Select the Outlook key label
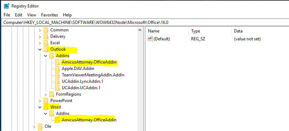 [x=58, y=49]
